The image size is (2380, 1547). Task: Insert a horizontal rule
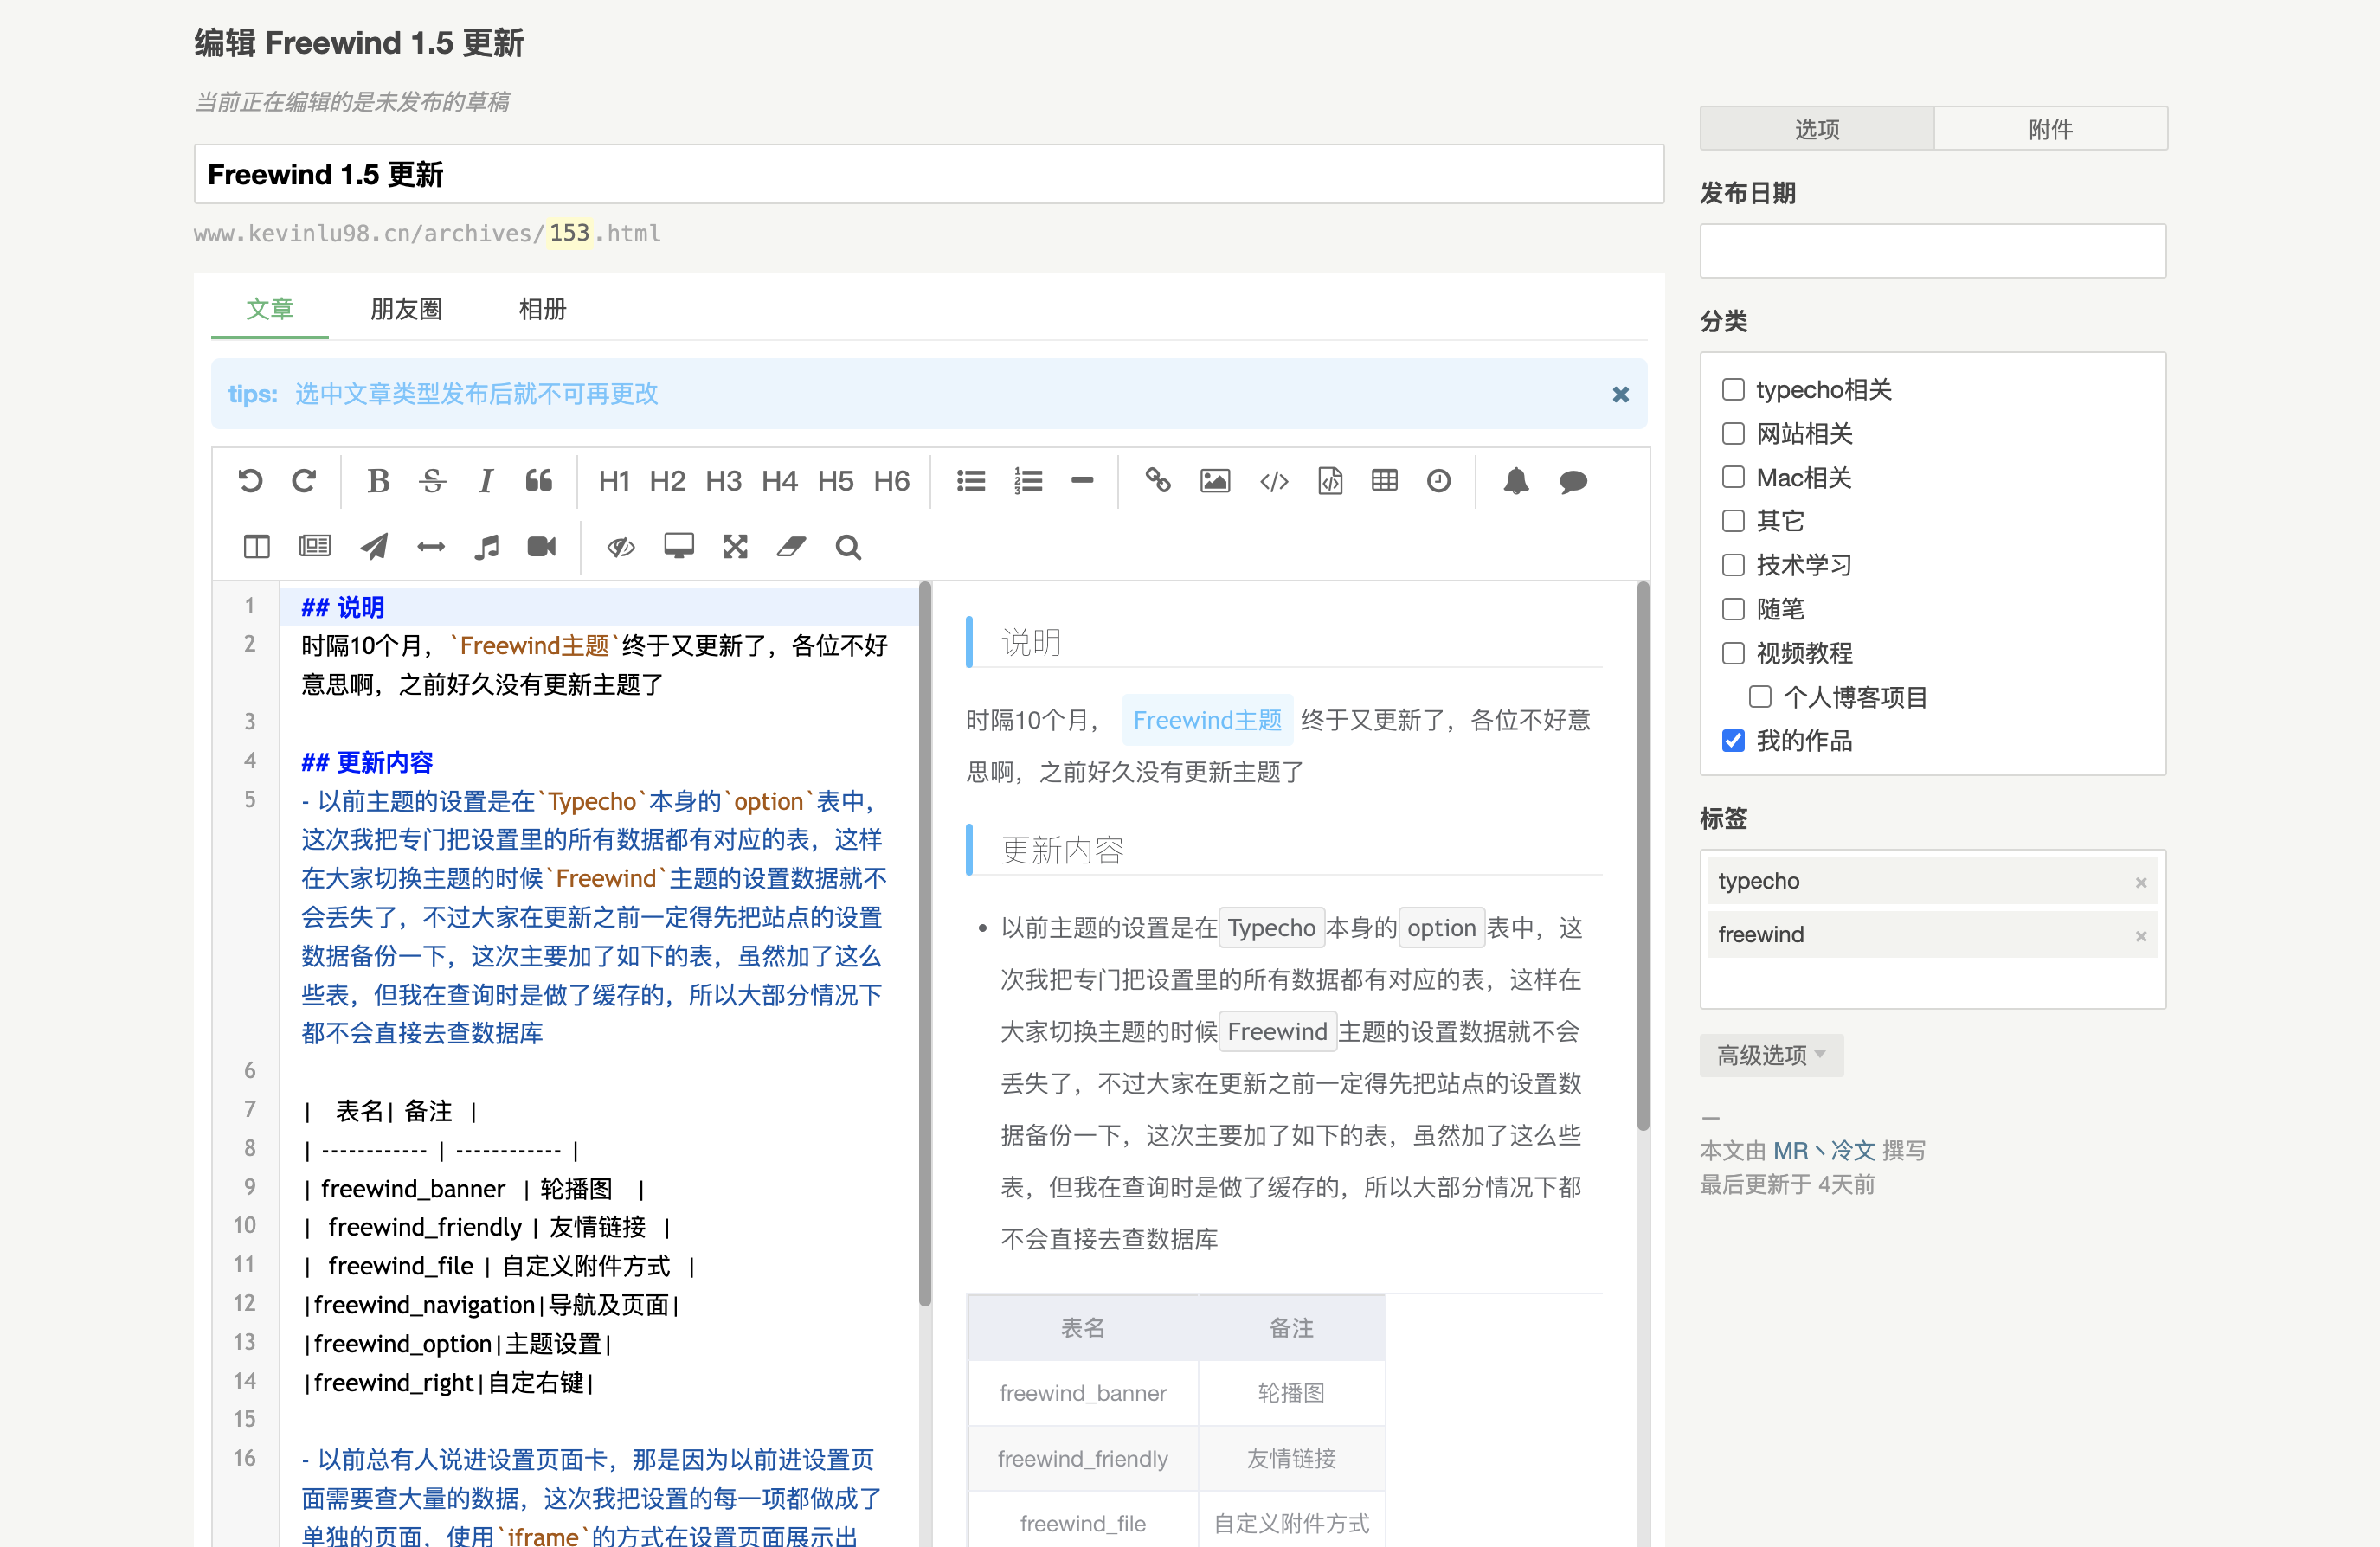(1082, 481)
